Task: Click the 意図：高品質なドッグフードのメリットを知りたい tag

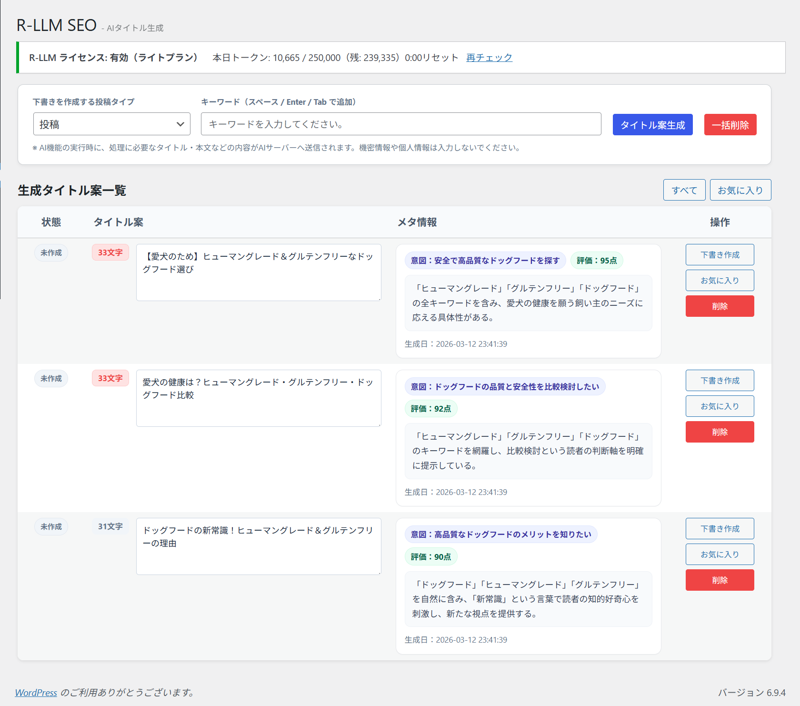Action: 501,535
